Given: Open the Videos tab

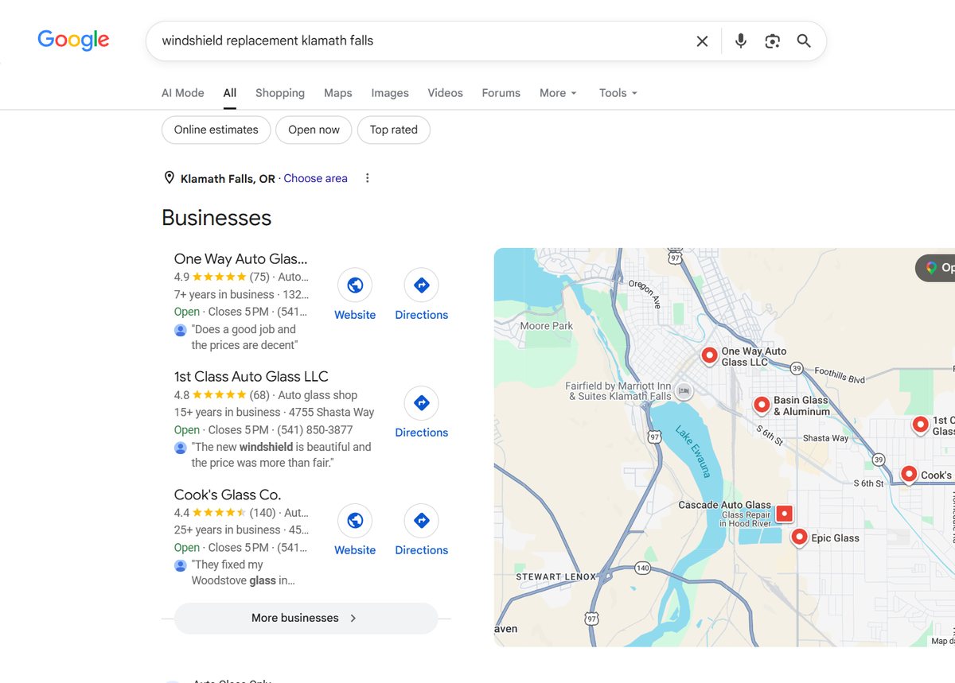Looking at the screenshot, I should point(445,93).
